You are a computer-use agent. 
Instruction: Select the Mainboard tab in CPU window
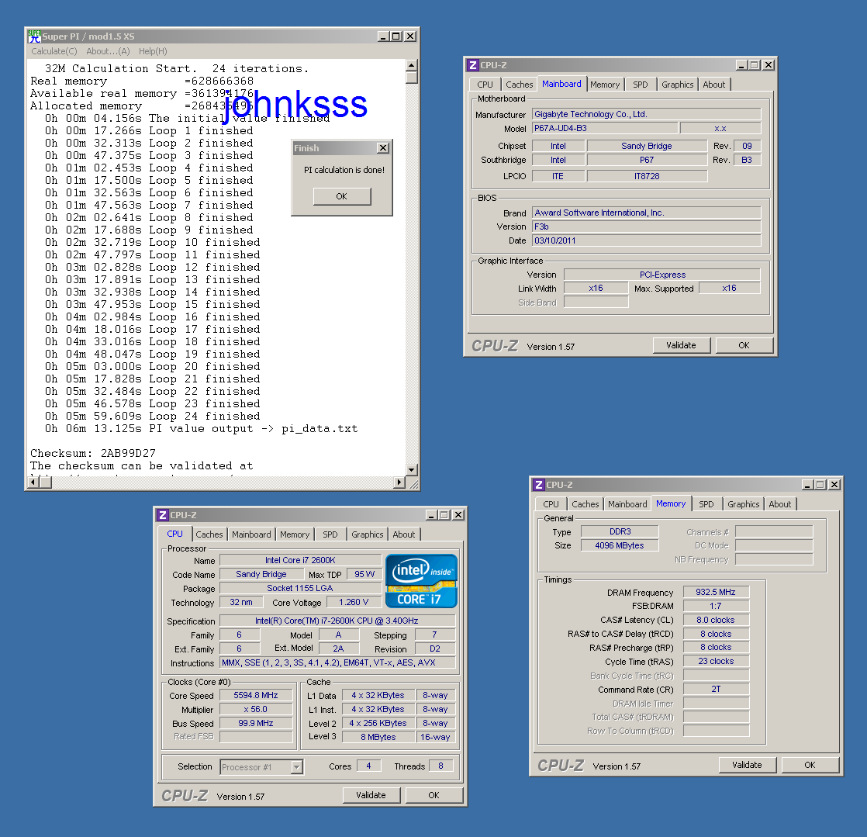coord(251,534)
